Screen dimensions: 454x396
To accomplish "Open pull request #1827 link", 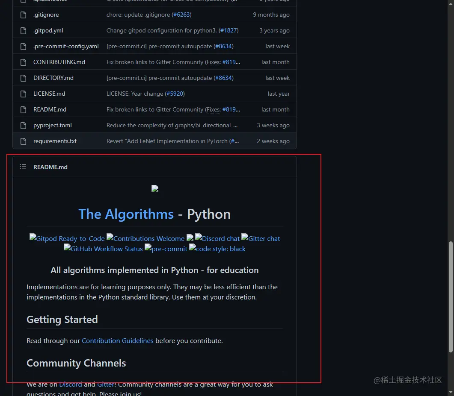I will tap(228, 31).
